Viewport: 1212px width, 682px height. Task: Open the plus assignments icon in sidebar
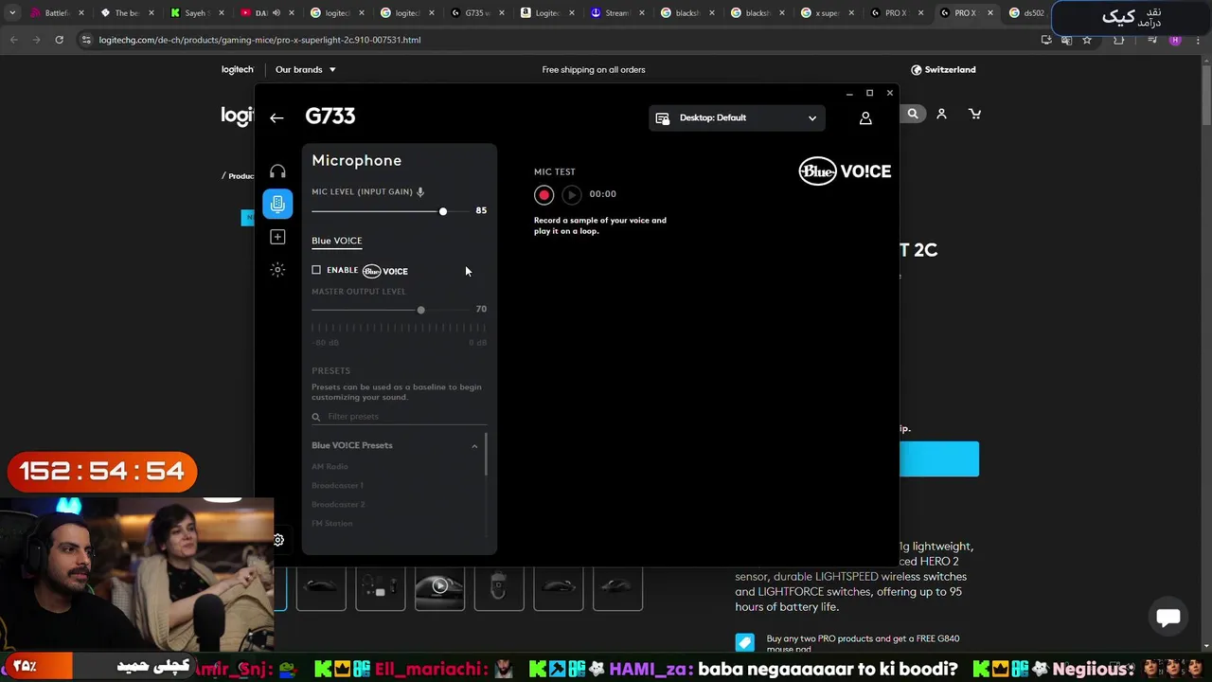[x=277, y=237]
